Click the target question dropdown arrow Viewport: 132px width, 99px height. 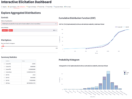[x=56, y=24]
